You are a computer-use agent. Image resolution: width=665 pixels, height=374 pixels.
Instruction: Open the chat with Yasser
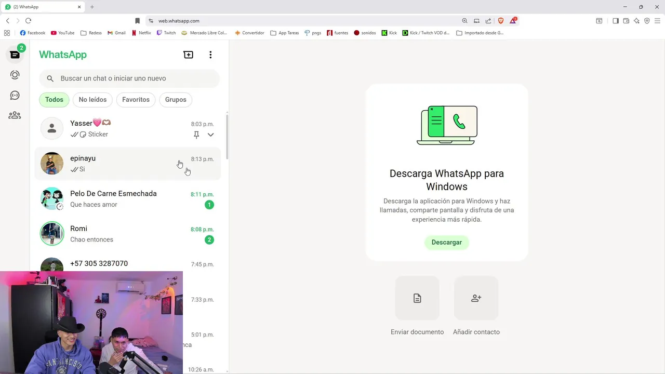(x=128, y=129)
